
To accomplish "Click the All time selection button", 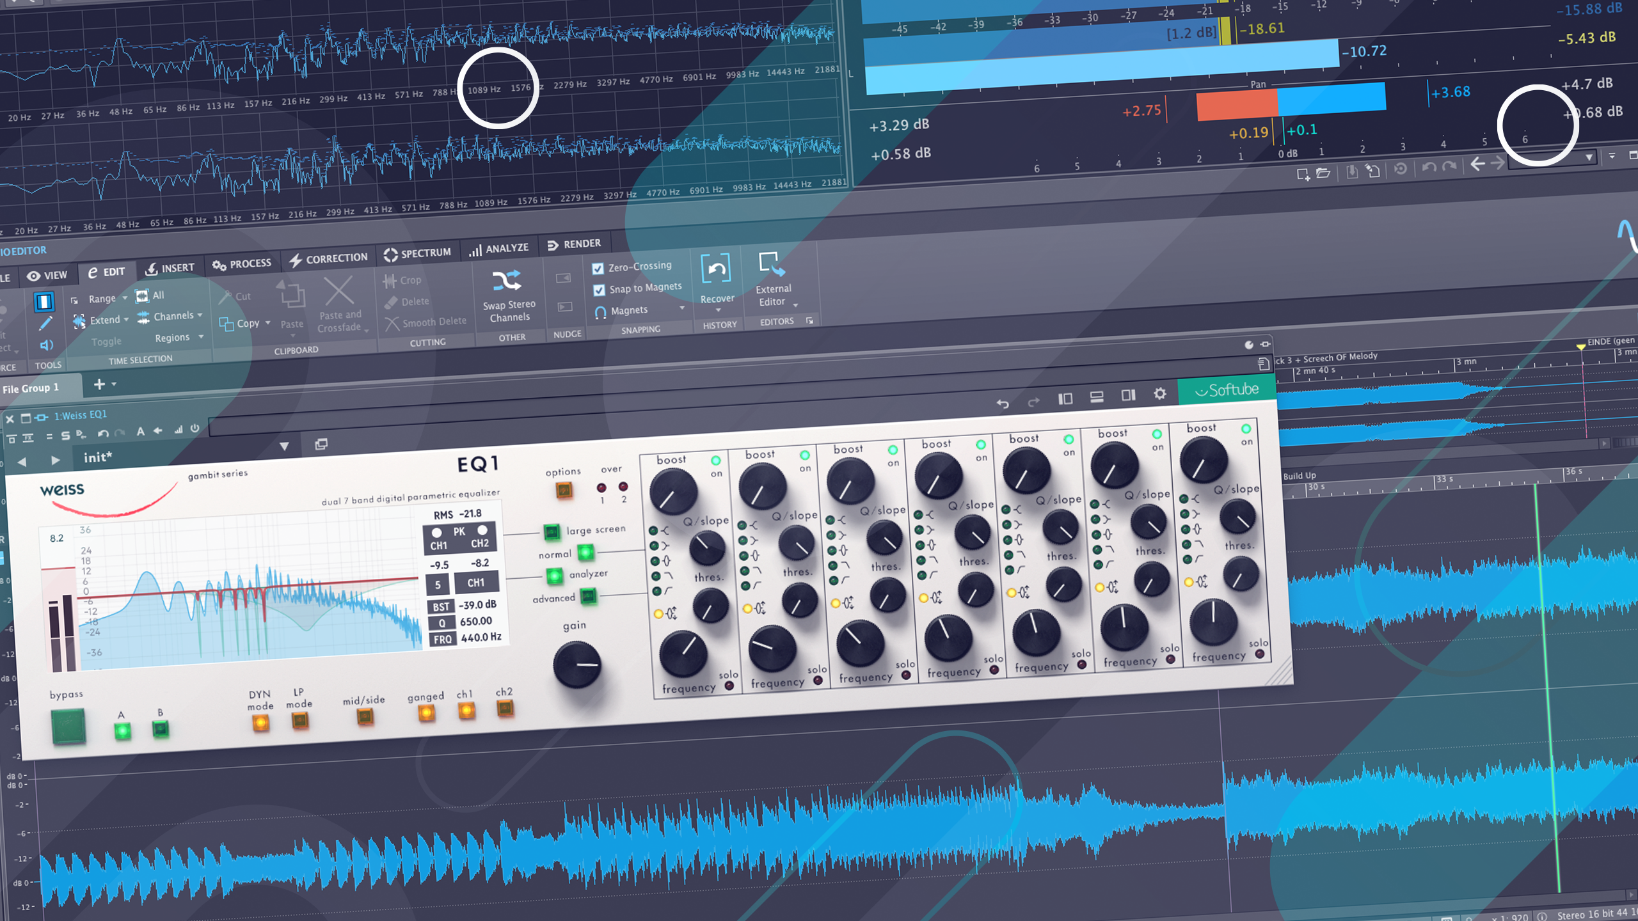I will tap(150, 295).
